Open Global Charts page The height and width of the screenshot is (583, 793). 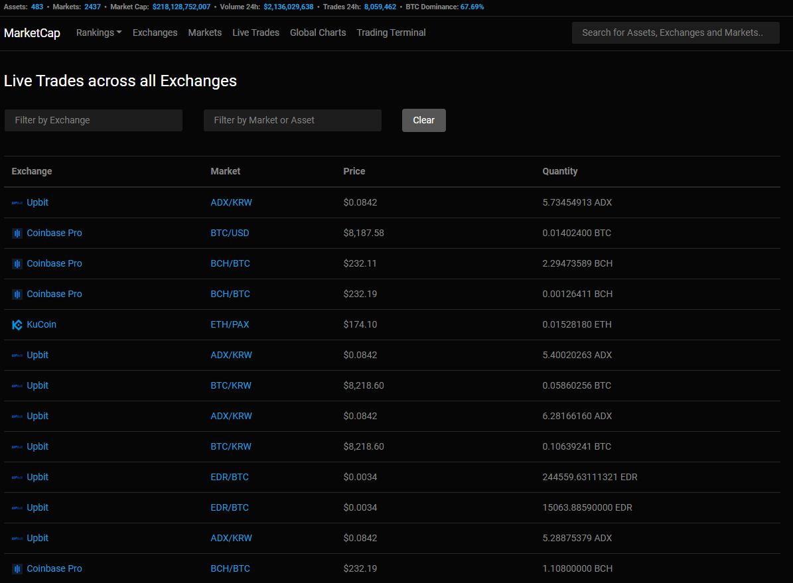point(318,32)
